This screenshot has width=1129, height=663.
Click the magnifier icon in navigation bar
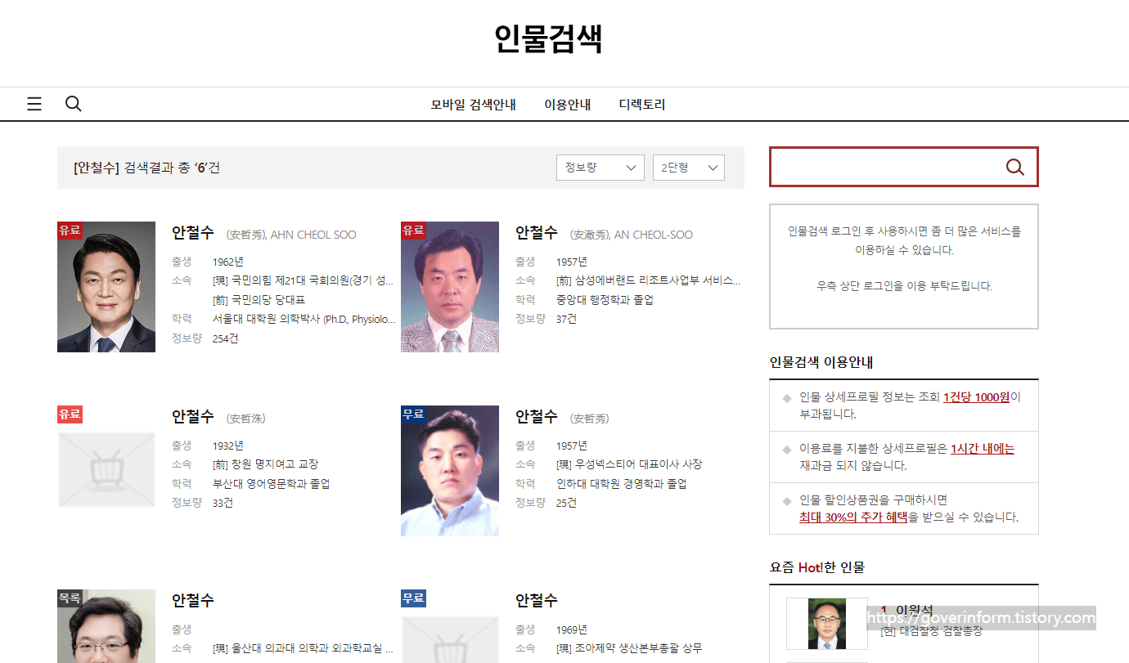point(74,104)
